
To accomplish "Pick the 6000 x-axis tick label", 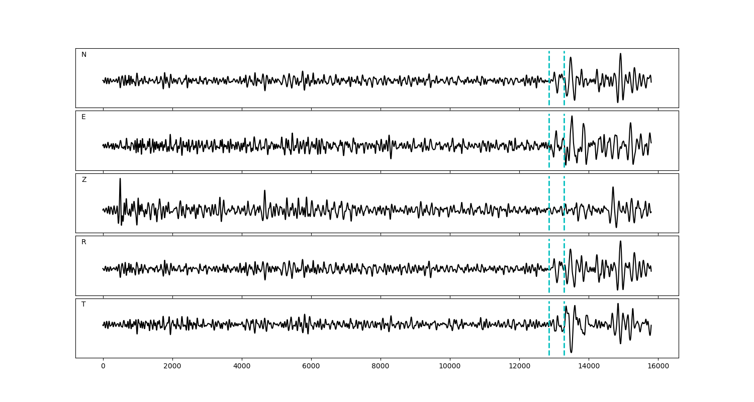I will coord(311,366).
